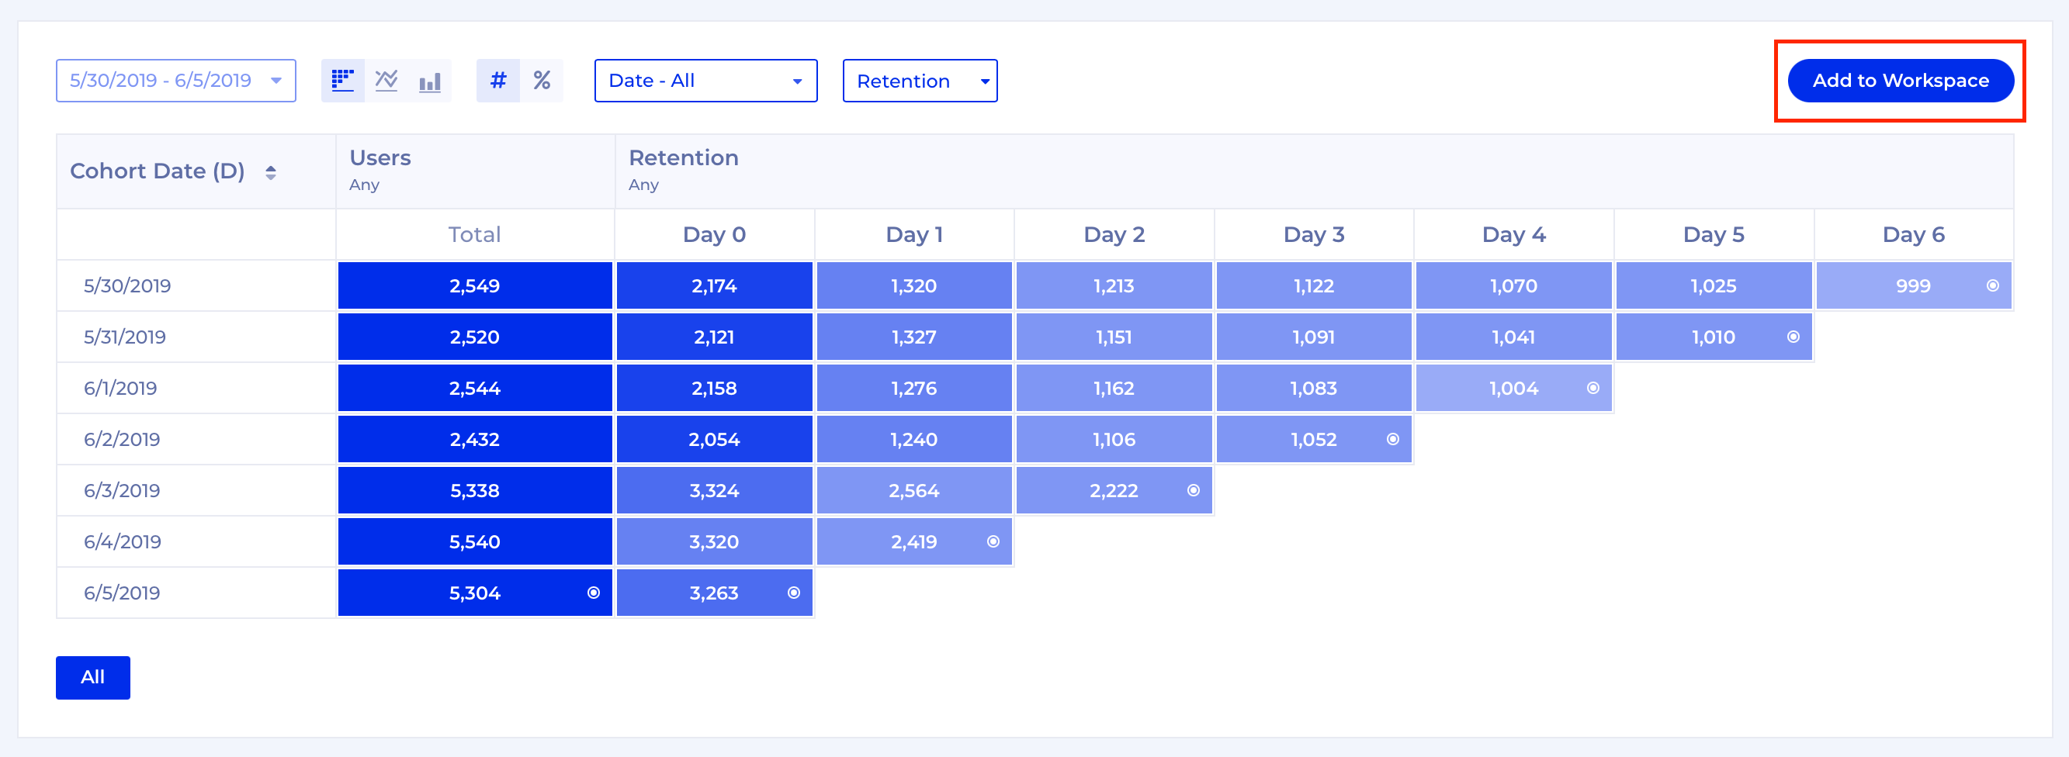Click the circle marker in the 1,004 cell
Viewport: 2069px width, 757px height.
coord(1592,389)
